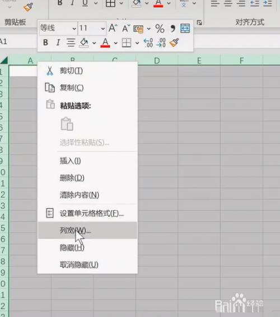The width and height of the screenshot is (280, 317).
Task: Choose 插入(I) from context menu
Action: 87,161
